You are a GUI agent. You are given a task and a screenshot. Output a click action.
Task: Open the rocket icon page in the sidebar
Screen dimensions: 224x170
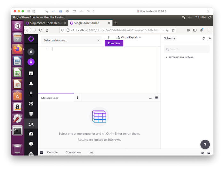click(x=31, y=52)
